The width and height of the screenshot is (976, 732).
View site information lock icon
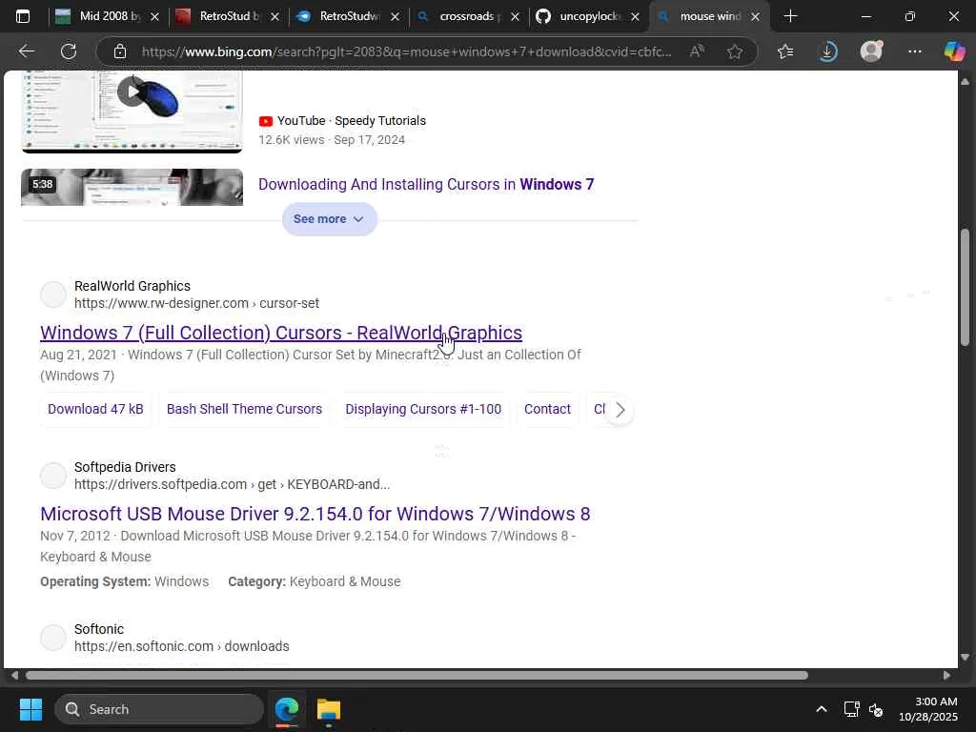[x=120, y=51]
